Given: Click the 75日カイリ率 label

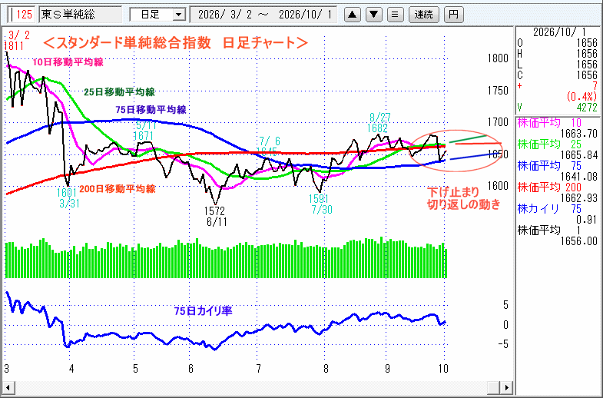Looking at the screenshot, I should [x=203, y=310].
